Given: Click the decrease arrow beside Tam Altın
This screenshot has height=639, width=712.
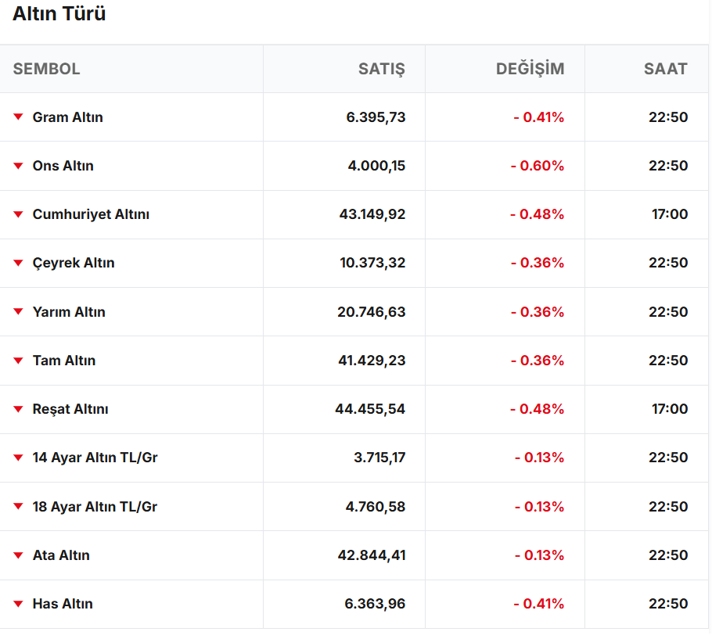Looking at the screenshot, I should [18, 361].
